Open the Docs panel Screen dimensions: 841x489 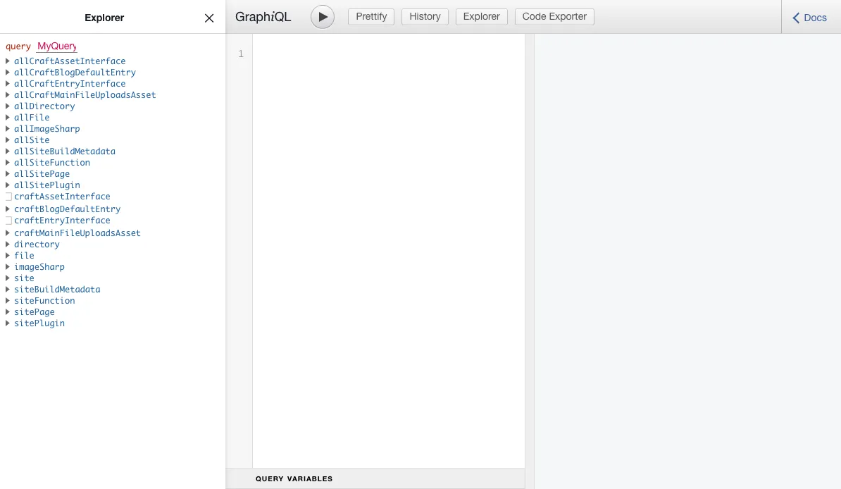[810, 18]
